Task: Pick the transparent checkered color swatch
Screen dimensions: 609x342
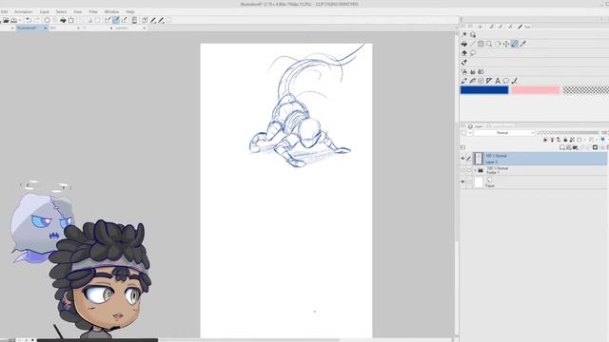Action: (x=586, y=90)
